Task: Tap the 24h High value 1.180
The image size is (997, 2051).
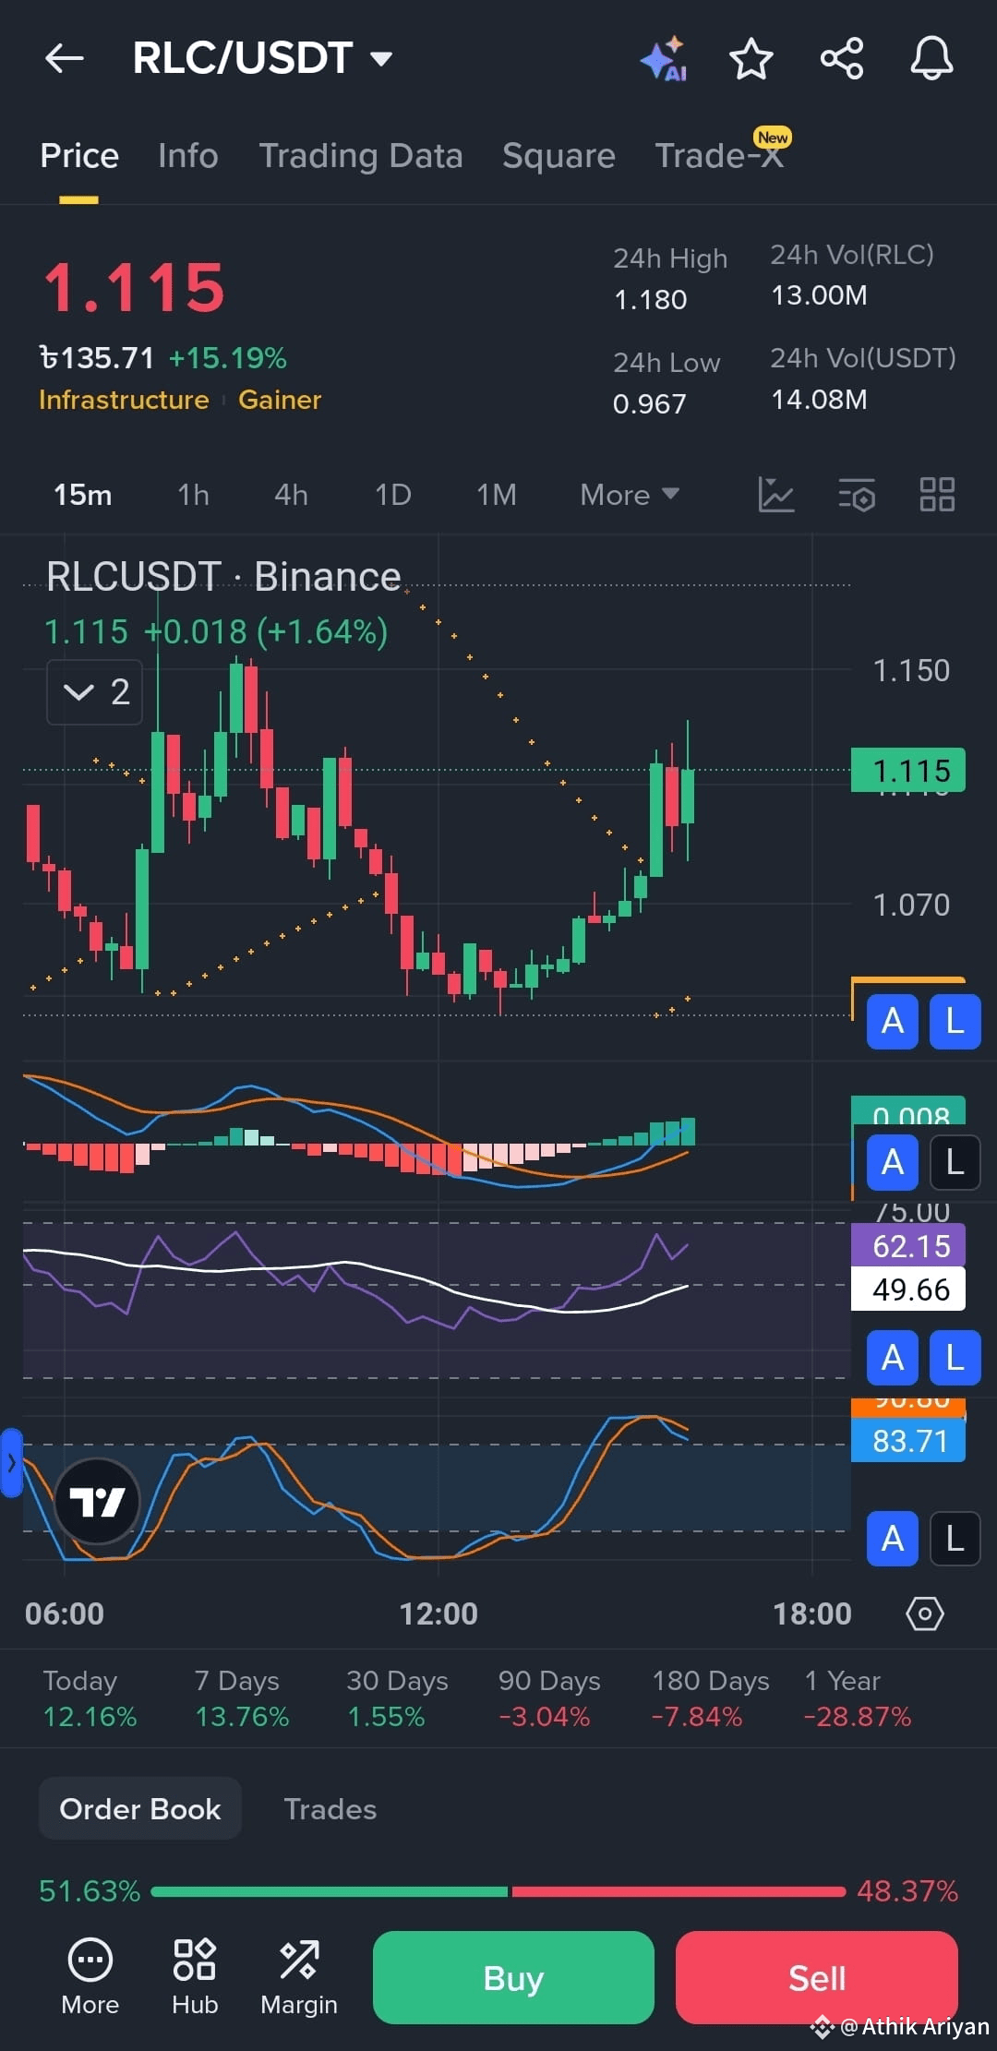Action: pyautogui.click(x=651, y=299)
